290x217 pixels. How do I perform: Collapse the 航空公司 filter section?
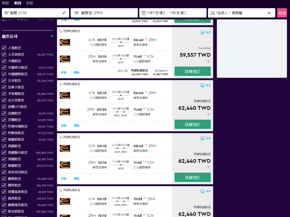pos(52,36)
